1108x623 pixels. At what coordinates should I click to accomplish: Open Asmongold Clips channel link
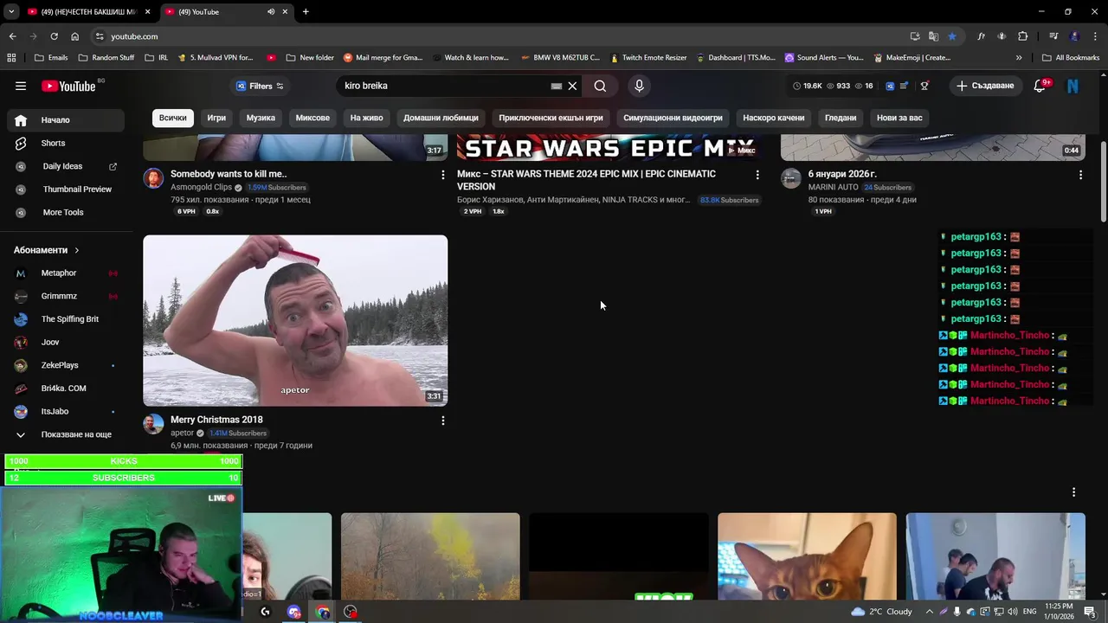click(201, 187)
